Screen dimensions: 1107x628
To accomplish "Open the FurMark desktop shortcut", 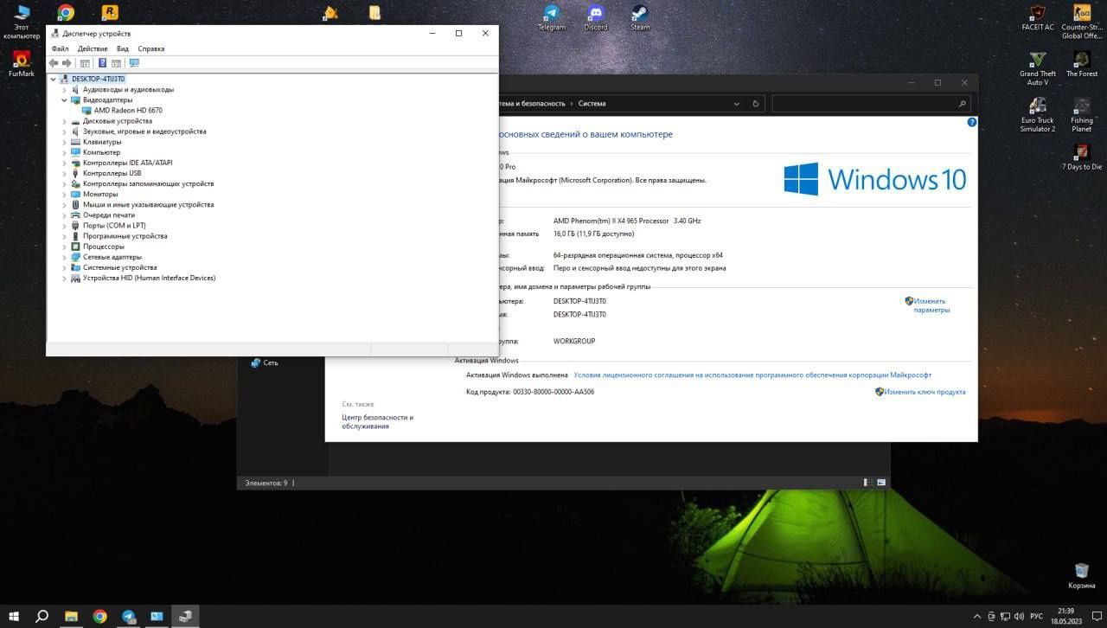I will click(x=22, y=64).
